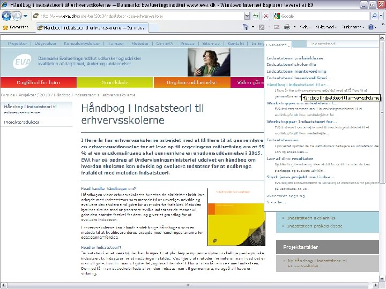
Task: Open Temaer in the site navigation
Action: pyautogui.click(x=116, y=43)
